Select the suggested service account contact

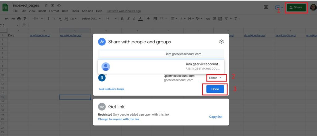(161, 66)
